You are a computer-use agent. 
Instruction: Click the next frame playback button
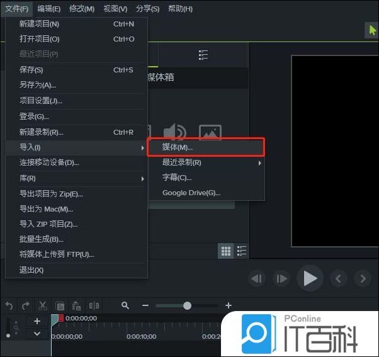click(x=281, y=279)
